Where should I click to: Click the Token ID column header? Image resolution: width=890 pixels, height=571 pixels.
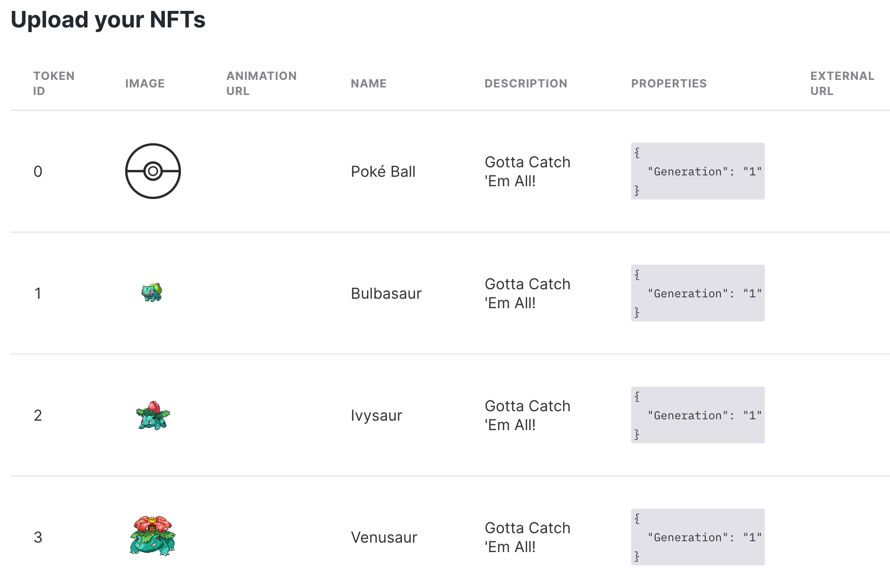pos(54,83)
